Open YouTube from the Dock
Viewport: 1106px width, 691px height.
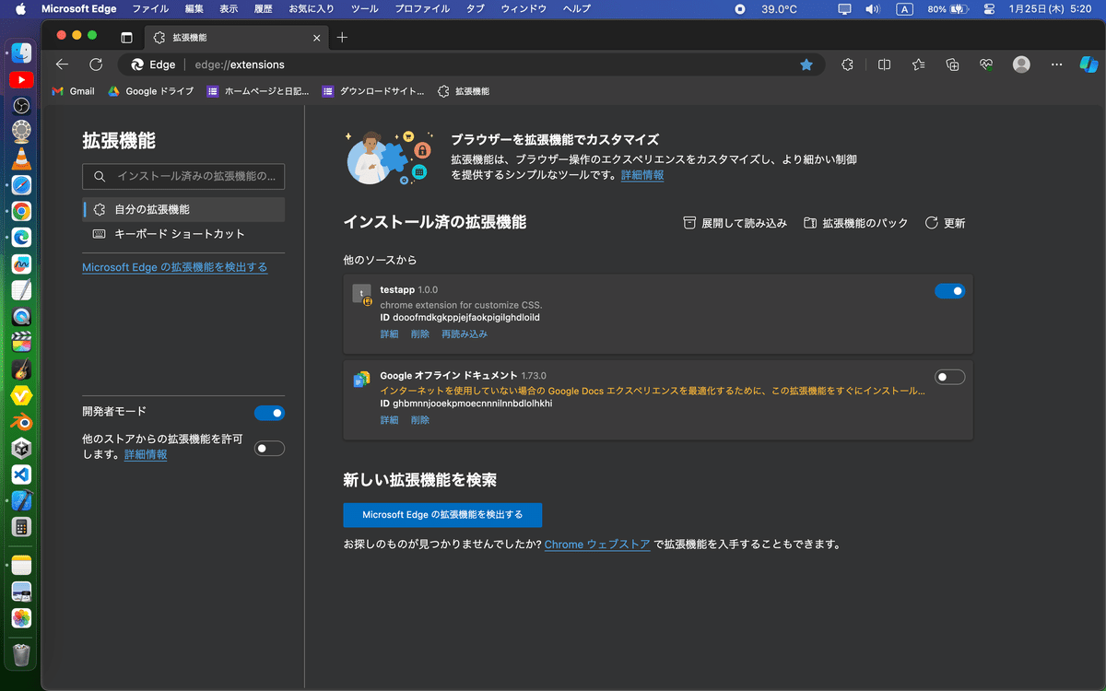[x=21, y=80]
